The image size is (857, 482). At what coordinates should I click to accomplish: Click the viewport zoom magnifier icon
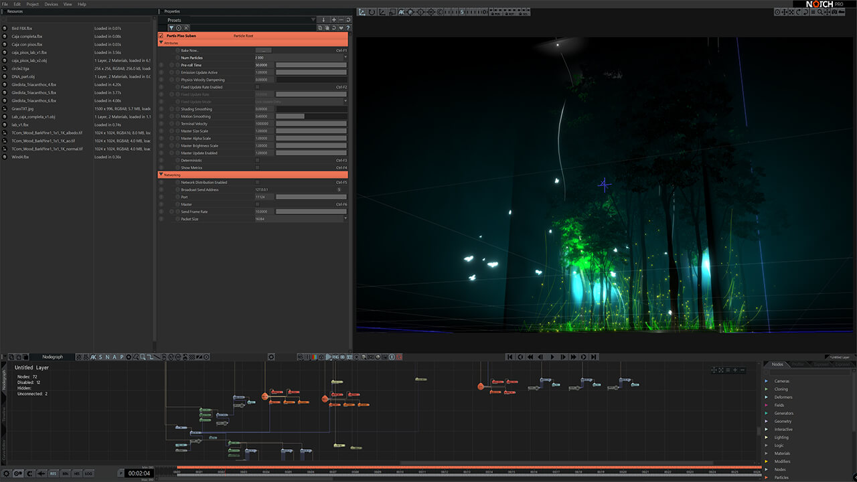pos(820,12)
